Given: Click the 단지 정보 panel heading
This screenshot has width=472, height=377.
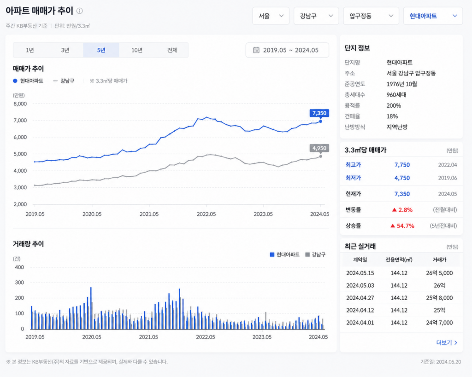Looking at the screenshot, I should pos(357,48).
